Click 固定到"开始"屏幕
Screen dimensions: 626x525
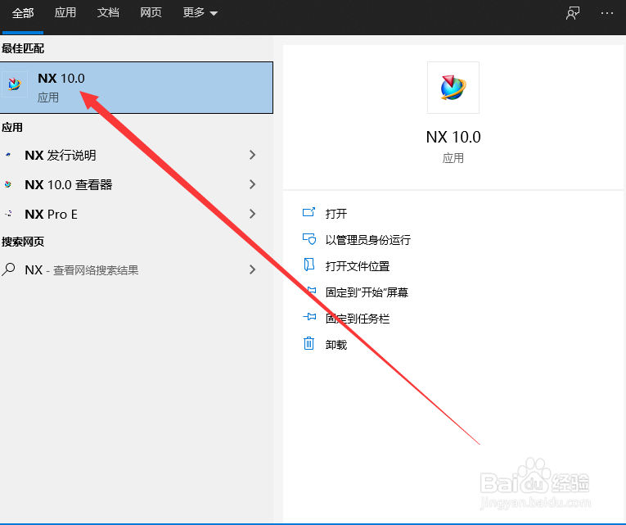tap(367, 292)
